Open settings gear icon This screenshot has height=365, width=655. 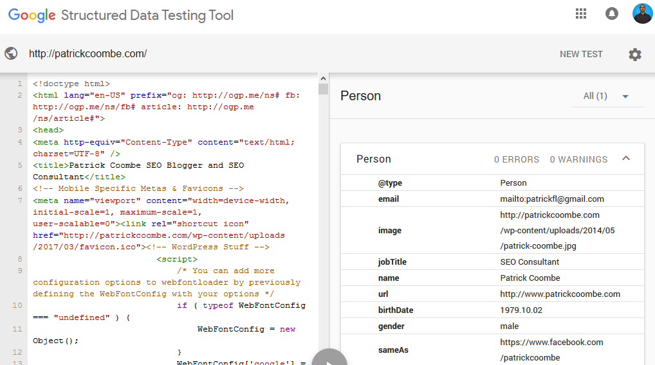click(x=635, y=54)
